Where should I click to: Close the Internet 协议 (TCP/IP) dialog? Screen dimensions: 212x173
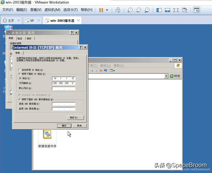(x=85, y=47)
